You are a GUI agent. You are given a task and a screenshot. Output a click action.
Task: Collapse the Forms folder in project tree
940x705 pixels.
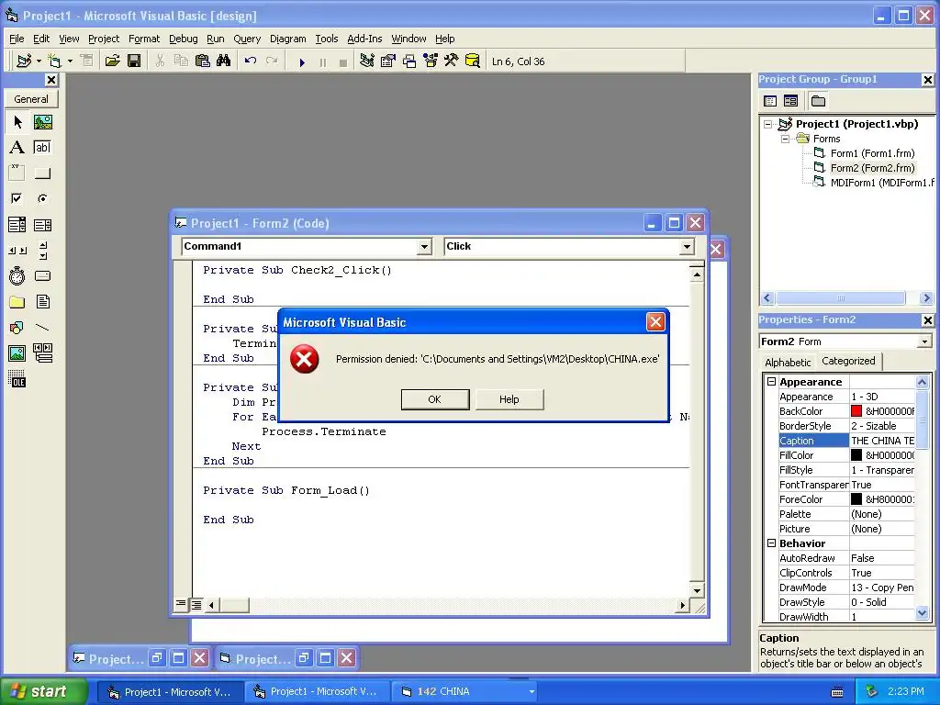(x=786, y=139)
